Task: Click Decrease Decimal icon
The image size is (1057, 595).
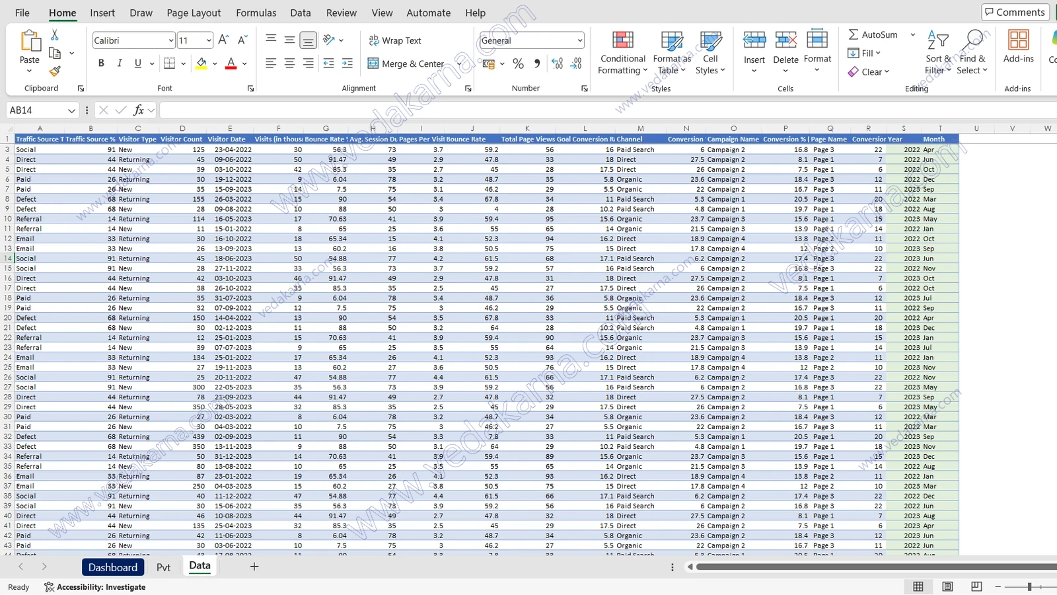Action: [x=576, y=63]
